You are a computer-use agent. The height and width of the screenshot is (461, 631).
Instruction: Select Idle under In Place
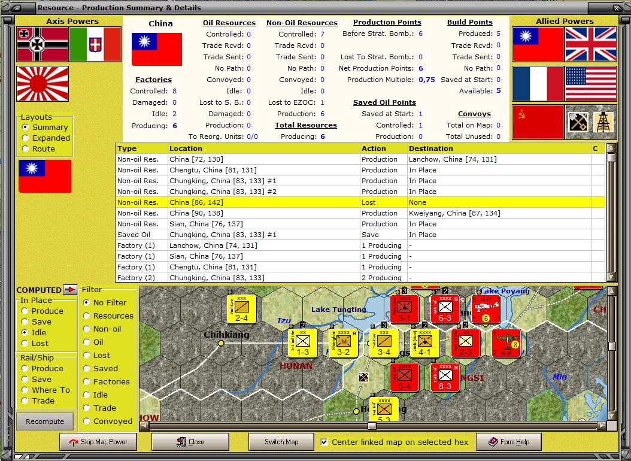[34, 333]
